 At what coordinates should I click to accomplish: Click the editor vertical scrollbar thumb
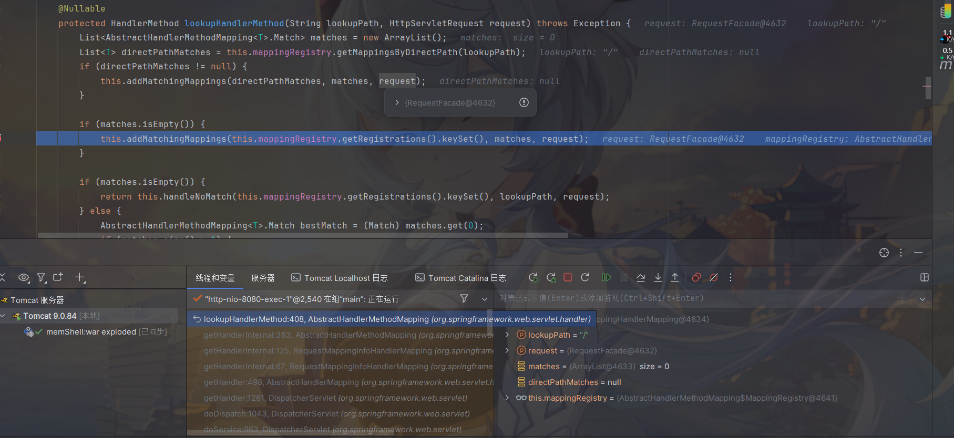point(928,88)
